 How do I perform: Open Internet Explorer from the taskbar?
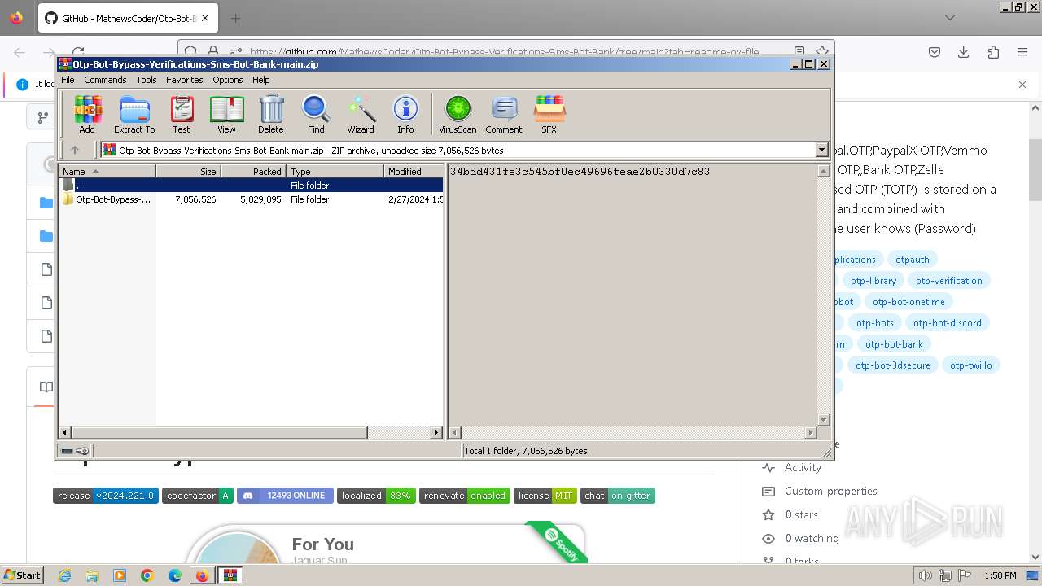click(x=64, y=575)
